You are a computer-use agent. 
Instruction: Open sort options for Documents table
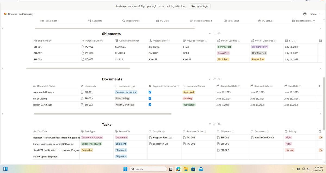(x=214, y=79)
